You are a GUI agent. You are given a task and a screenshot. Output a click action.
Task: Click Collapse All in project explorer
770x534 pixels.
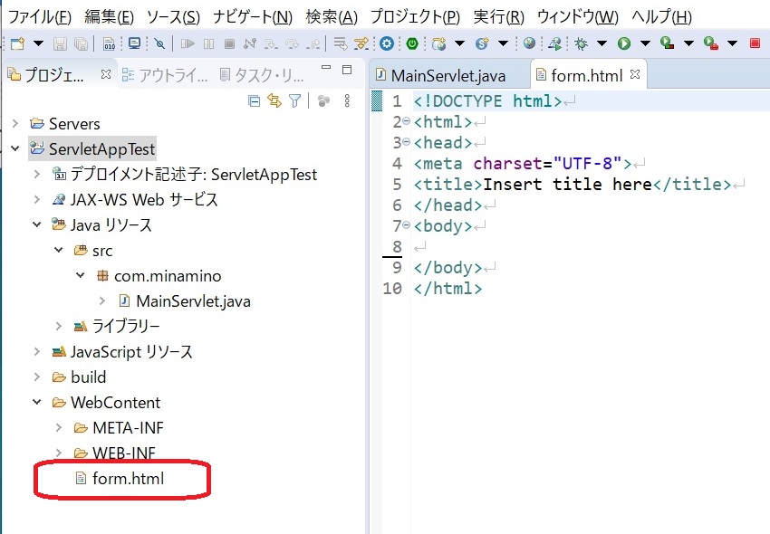(x=254, y=101)
